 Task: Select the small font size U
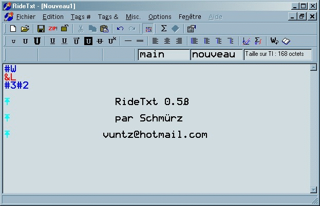pyautogui.click(x=13, y=42)
